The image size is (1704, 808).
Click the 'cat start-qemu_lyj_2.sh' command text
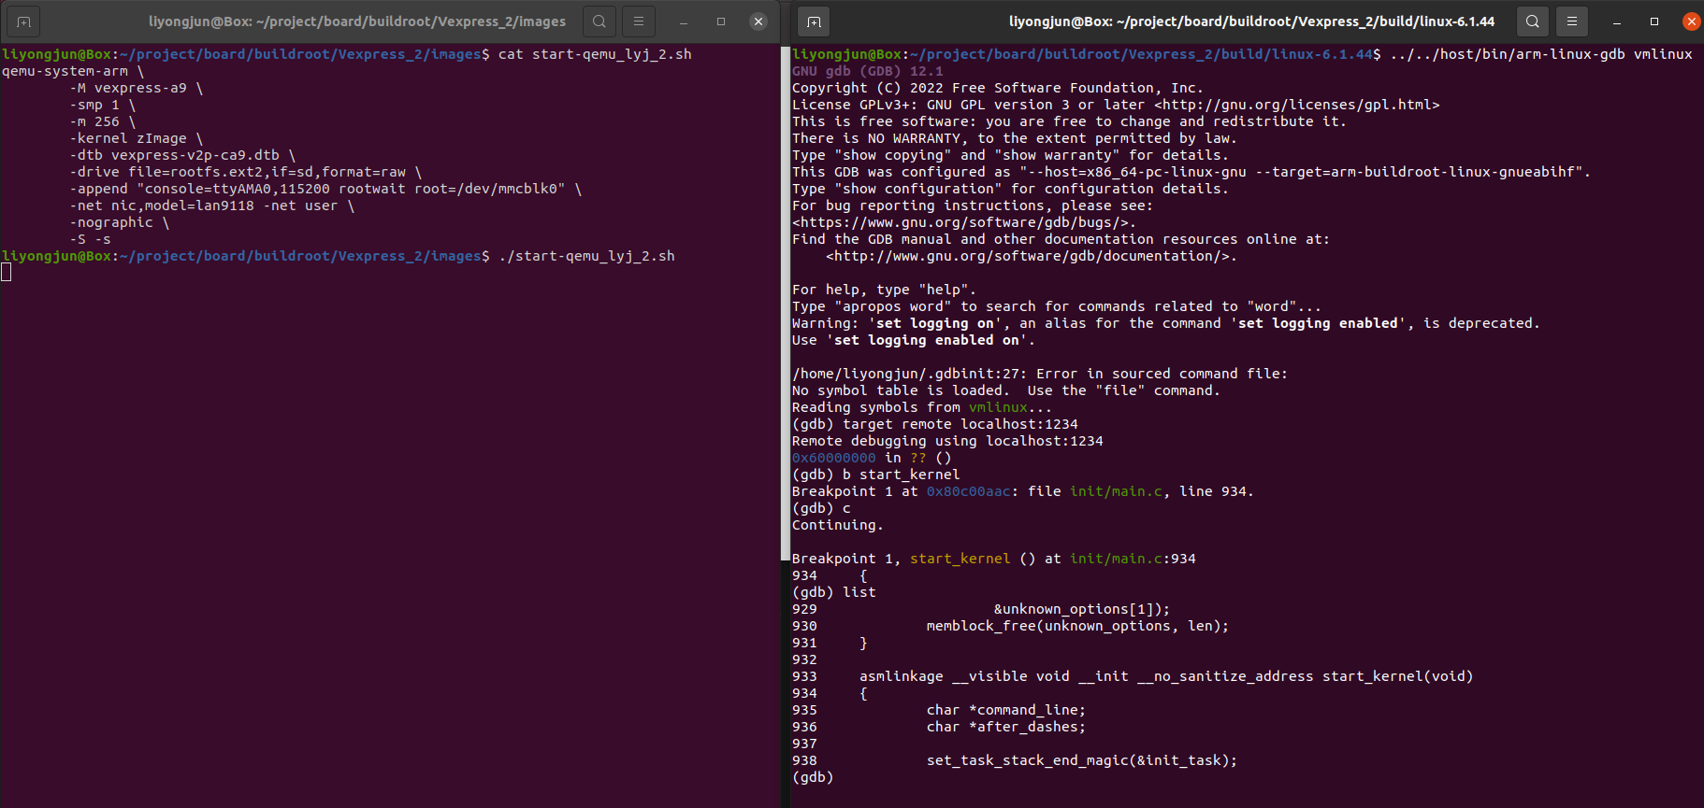point(595,54)
